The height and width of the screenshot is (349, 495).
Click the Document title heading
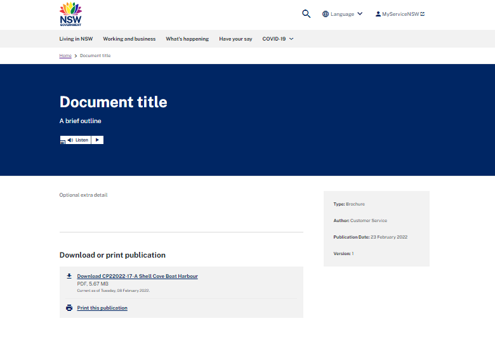(x=114, y=102)
